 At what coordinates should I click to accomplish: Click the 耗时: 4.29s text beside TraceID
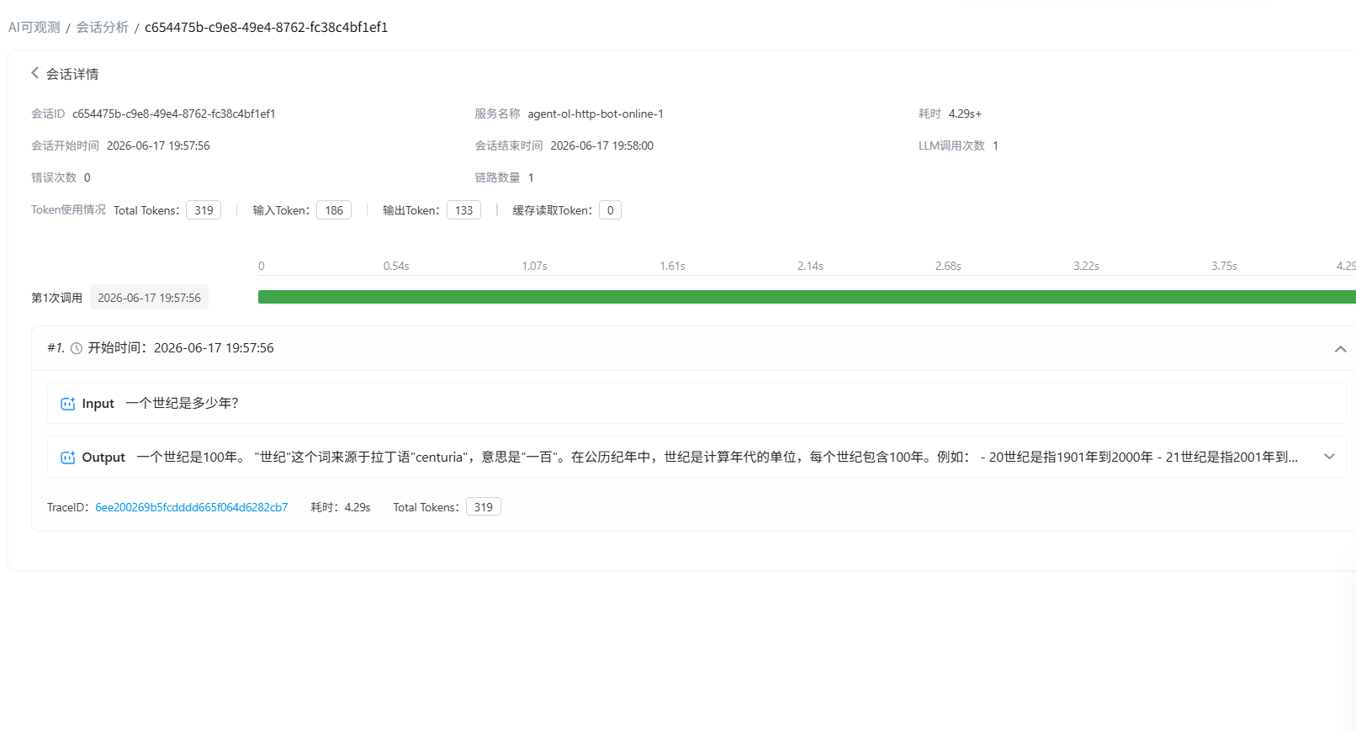click(x=341, y=507)
